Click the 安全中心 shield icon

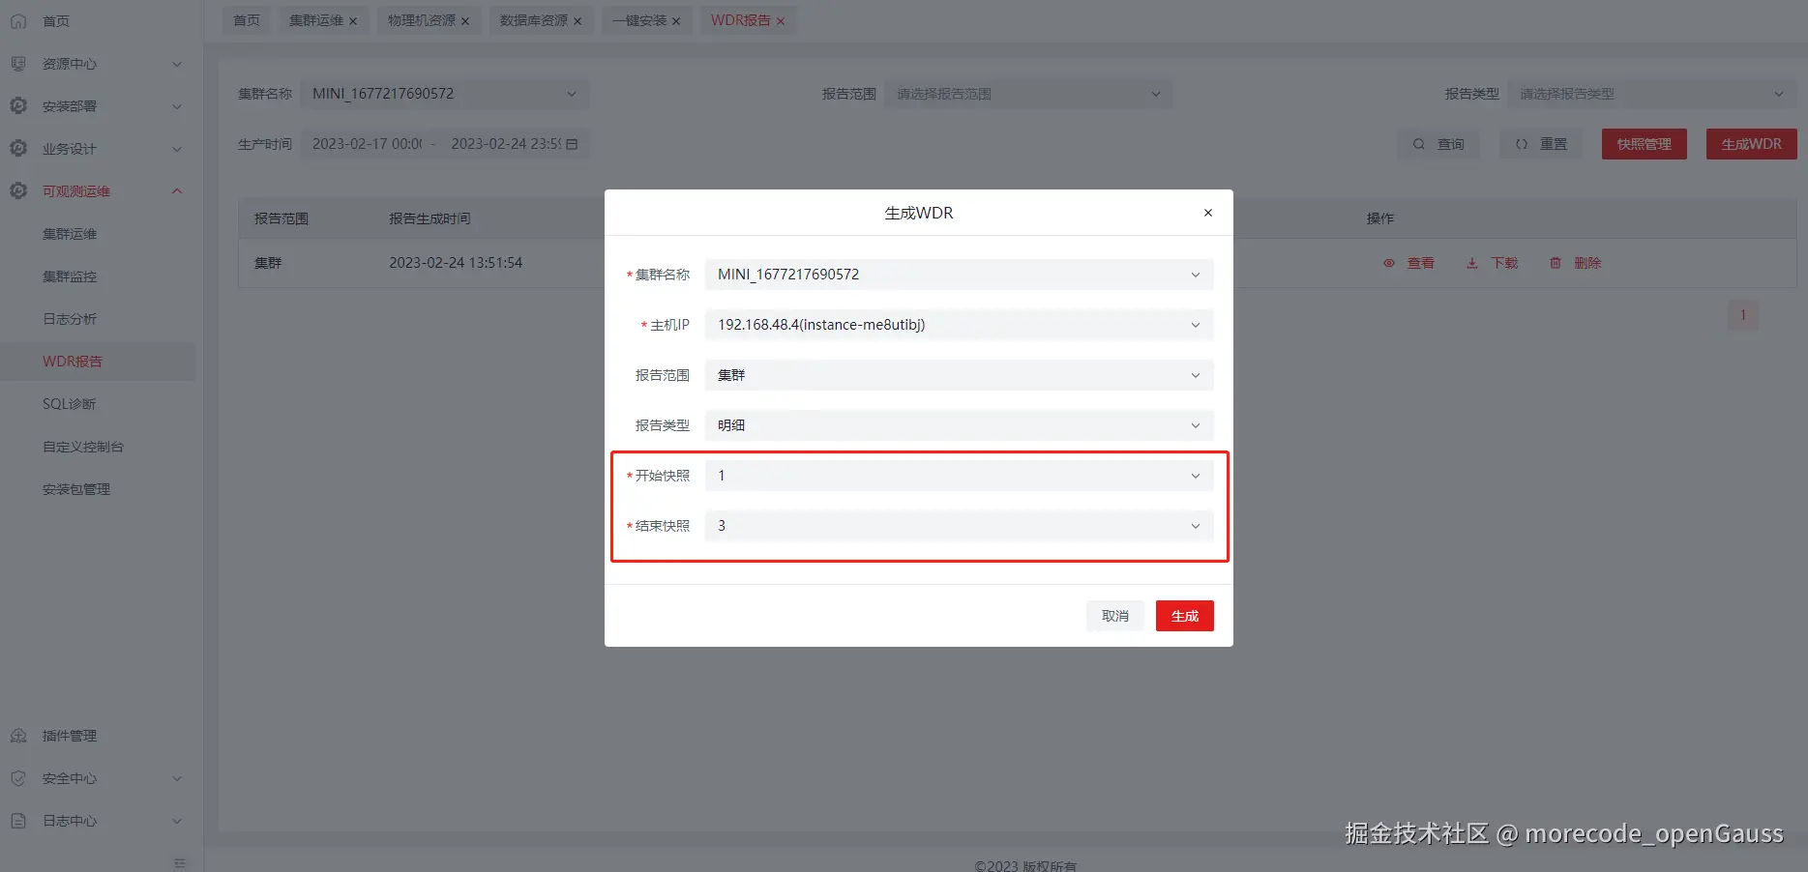coord(18,778)
